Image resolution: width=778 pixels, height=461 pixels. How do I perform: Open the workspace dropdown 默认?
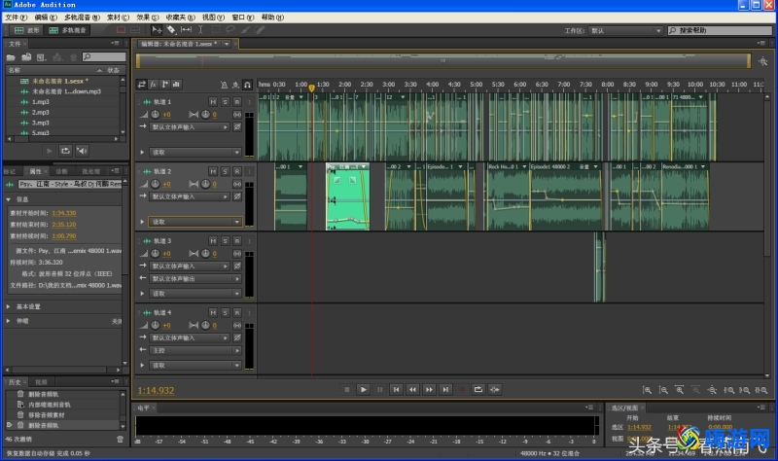pyautogui.click(x=625, y=31)
